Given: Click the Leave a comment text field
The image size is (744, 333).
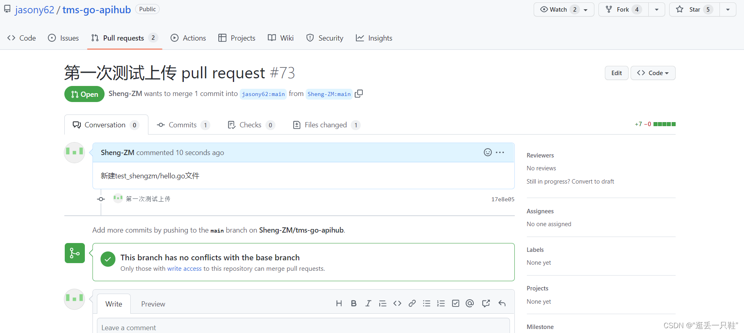Looking at the screenshot, I should [x=303, y=326].
